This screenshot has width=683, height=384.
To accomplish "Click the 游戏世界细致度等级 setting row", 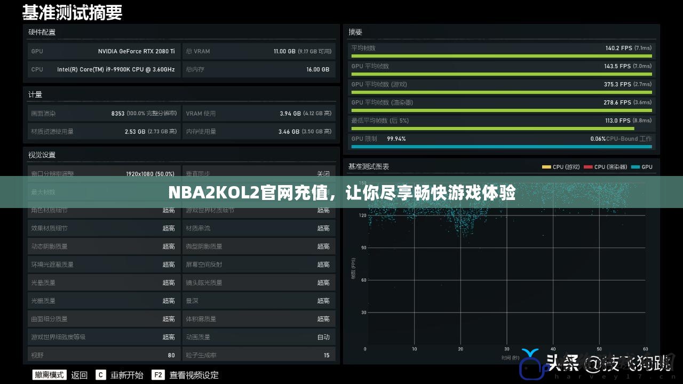I will (x=104, y=337).
